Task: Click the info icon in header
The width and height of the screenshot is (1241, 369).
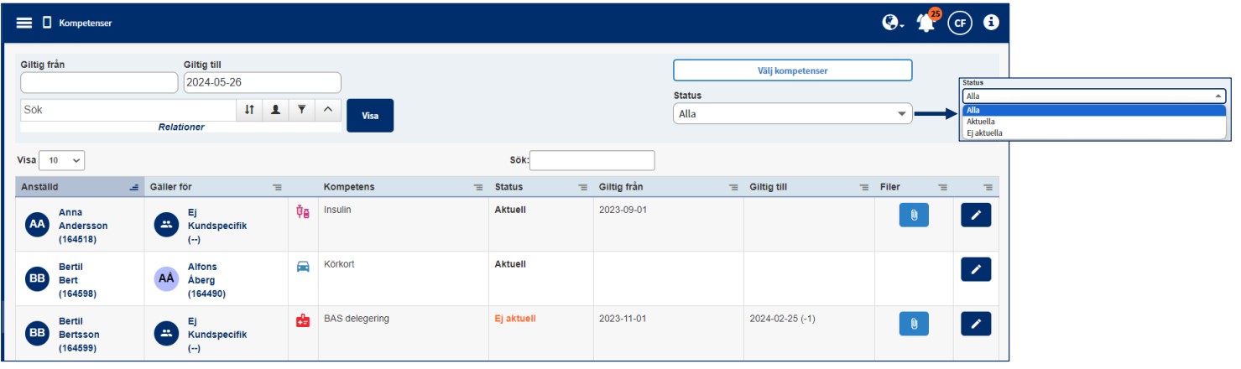Action: [x=991, y=23]
